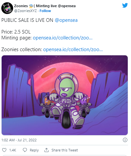Click the Share this Tweet text

point(65,150)
